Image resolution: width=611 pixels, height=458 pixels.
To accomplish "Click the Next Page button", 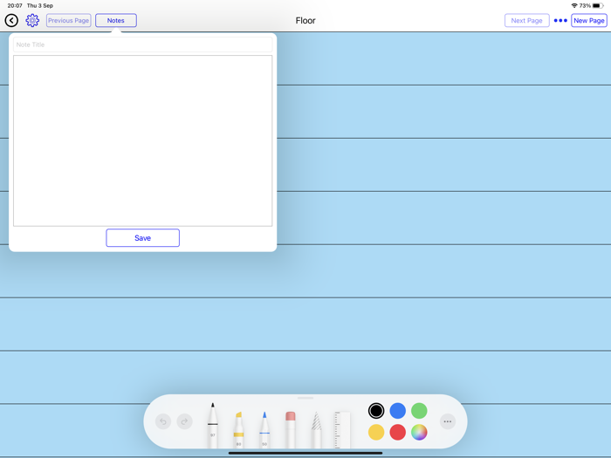I will pyautogui.click(x=527, y=20).
